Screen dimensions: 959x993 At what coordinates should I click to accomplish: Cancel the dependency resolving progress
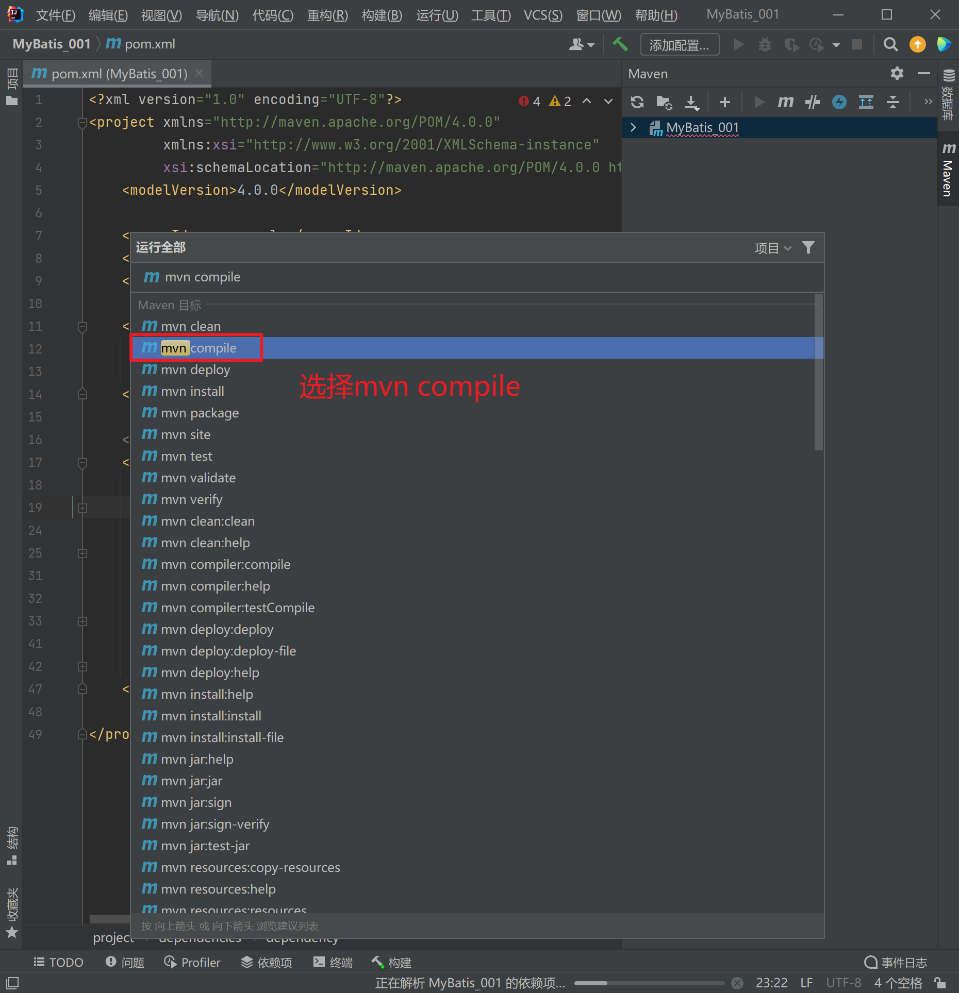tap(737, 983)
